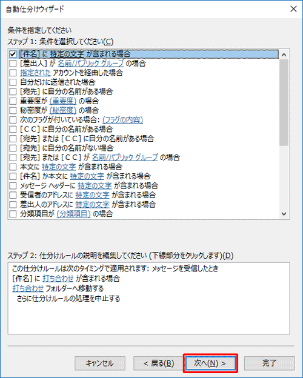Click the 完了 button
The image size is (303, 378).
[269, 363]
